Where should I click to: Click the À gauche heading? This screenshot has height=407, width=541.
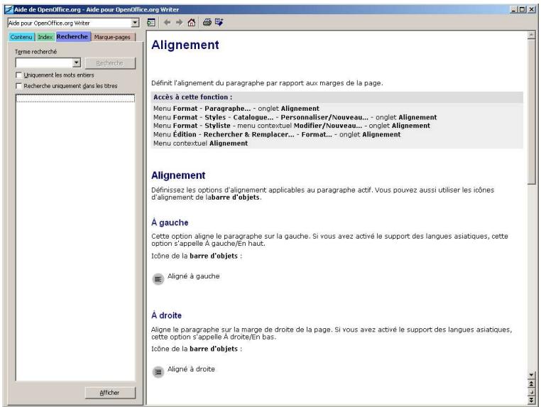[x=170, y=222]
